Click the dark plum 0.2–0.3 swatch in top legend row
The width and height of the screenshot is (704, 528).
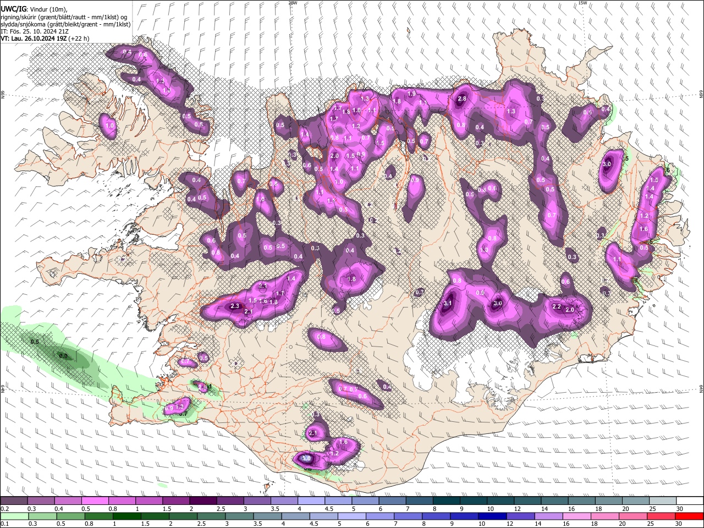tap(14, 501)
